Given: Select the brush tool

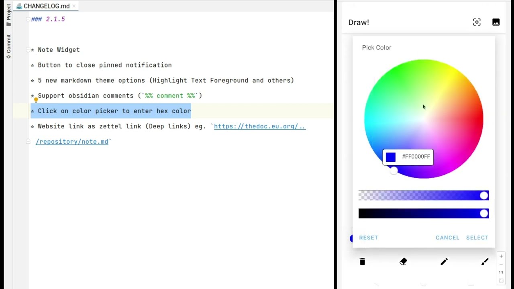Looking at the screenshot, I should click(x=485, y=262).
